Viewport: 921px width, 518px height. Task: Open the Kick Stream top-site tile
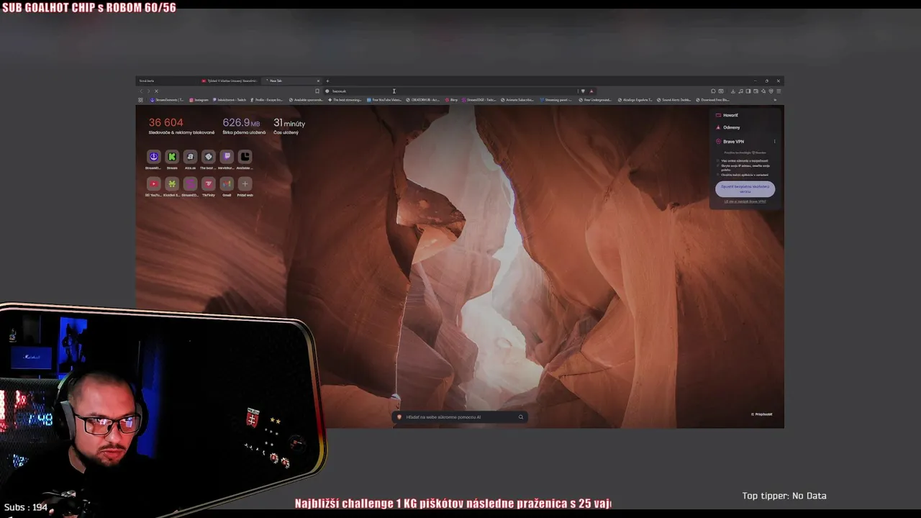tap(172, 157)
